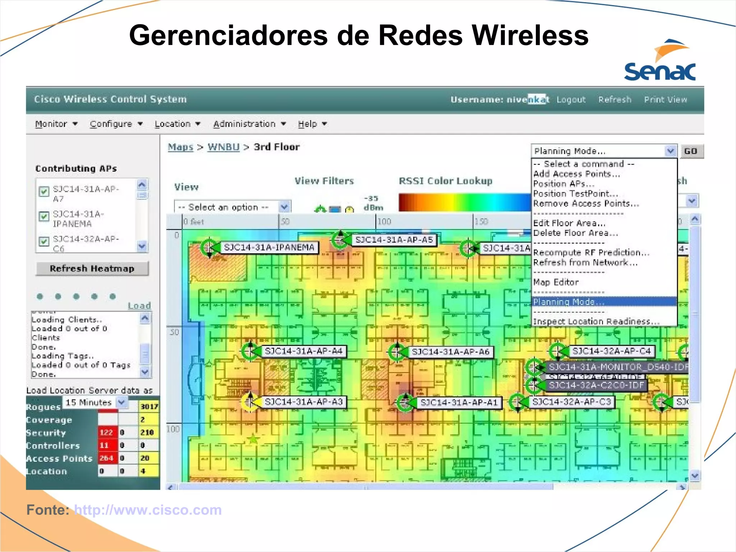The width and height of the screenshot is (736, 552).
Task: Click the SJC14-31A-IPANEMA access point icon
Action: (x=209, y=247)
